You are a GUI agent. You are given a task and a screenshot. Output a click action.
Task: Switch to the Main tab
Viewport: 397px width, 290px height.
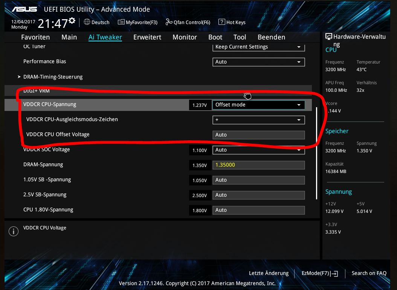tap(69, 37)
